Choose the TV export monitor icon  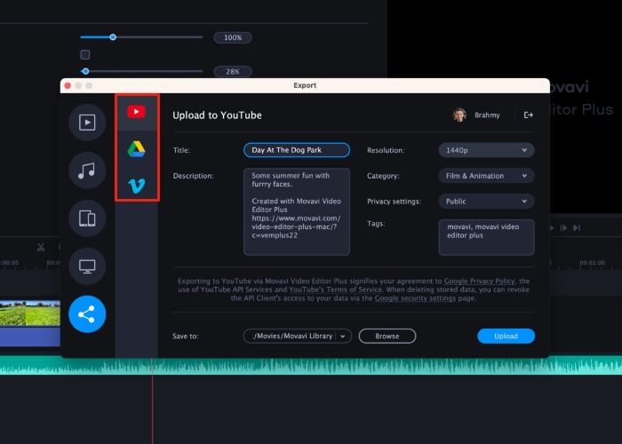[x=87, y=266]
